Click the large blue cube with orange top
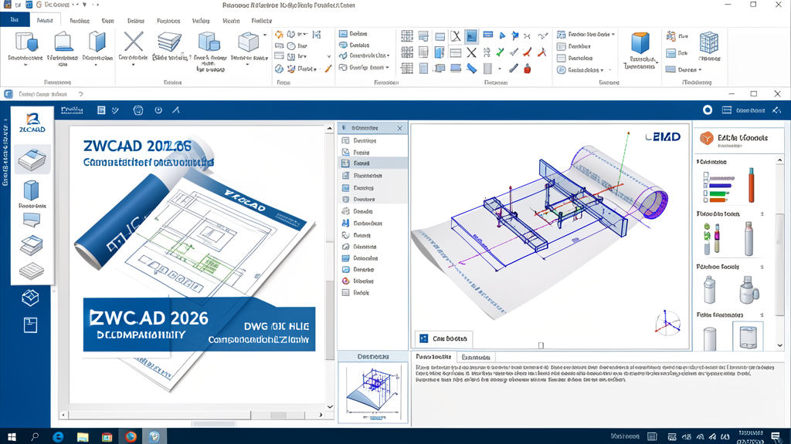 click(x=640, y=43)
